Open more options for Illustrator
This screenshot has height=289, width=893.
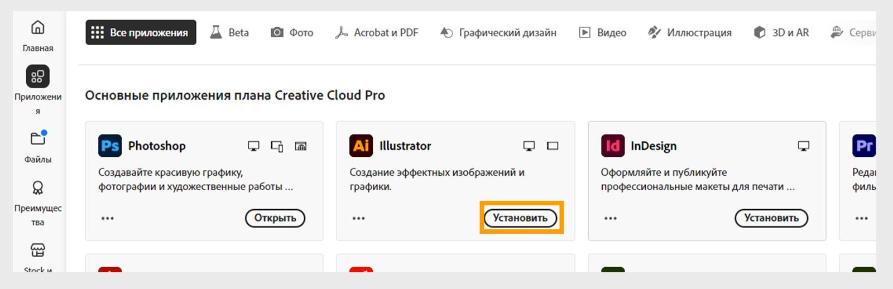359,218
